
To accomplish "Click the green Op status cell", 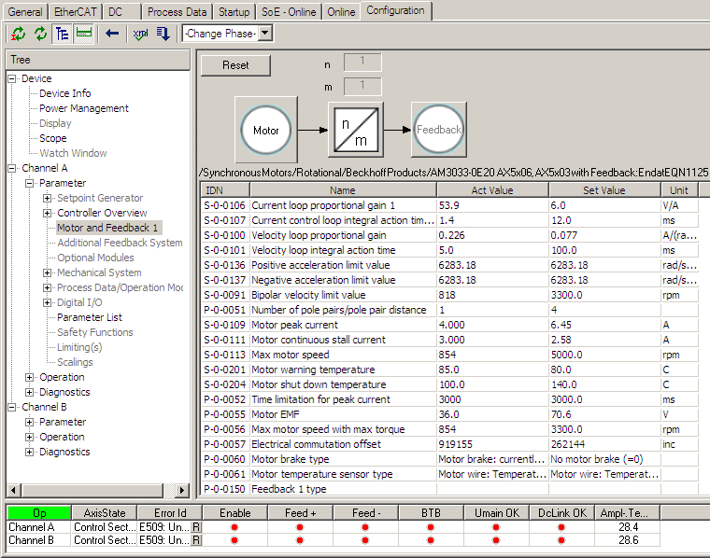I will click(39, 513).
